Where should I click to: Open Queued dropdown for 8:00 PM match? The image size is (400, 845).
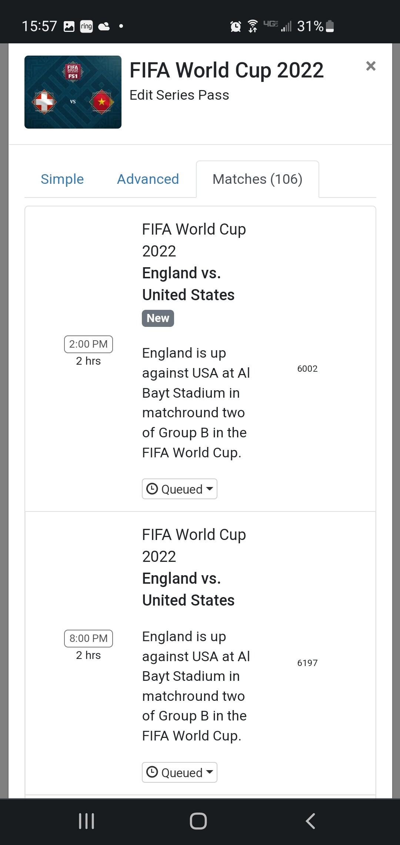[x=180, y=772]
